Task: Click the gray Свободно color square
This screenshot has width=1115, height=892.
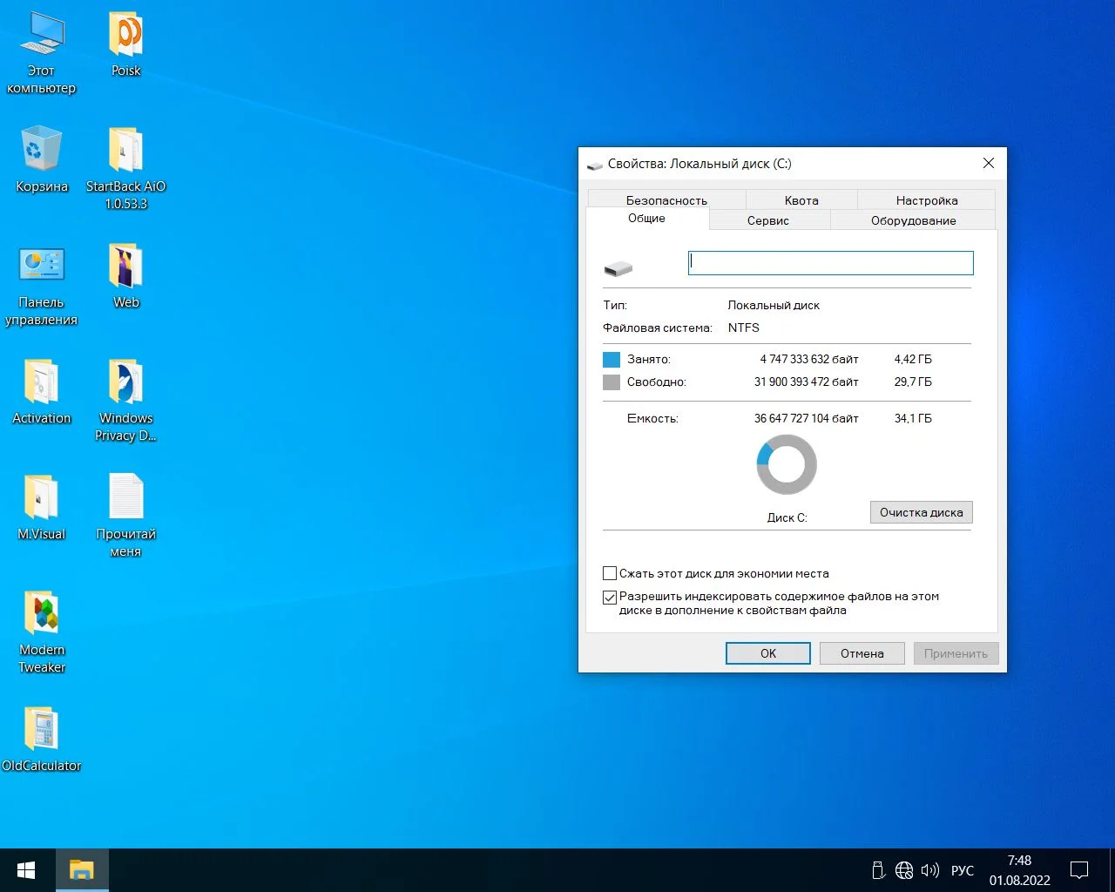Action: (x=612, y=382)
